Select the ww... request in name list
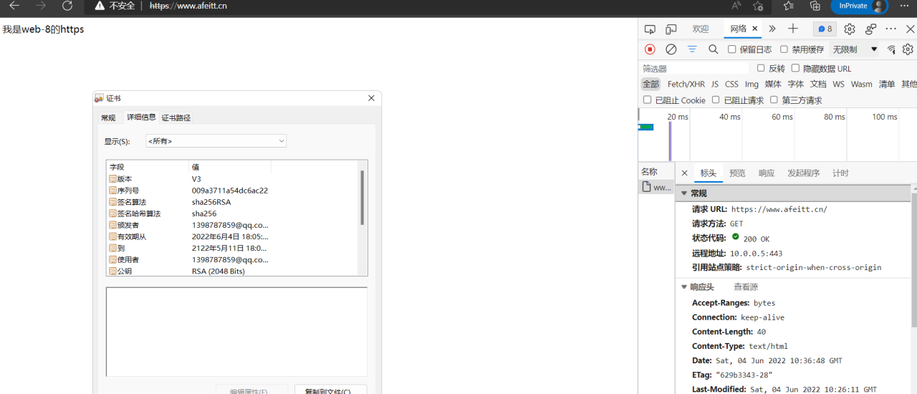The height and width of the screenshot is (394, 917). coord(656,187)
